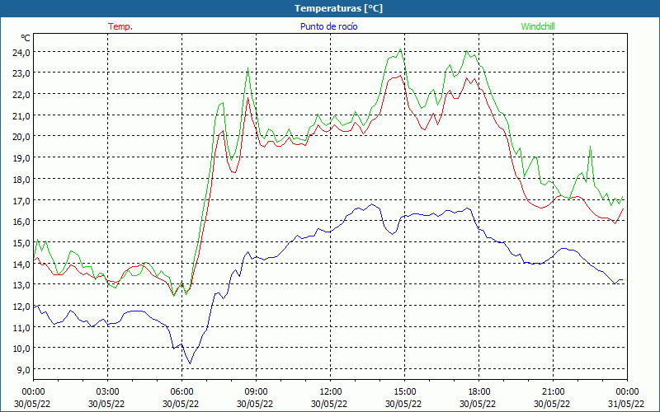Click the '11,0' y-axis value
Image resolution: width=660 pixels, height=412 pixels.
pos(21,327)
